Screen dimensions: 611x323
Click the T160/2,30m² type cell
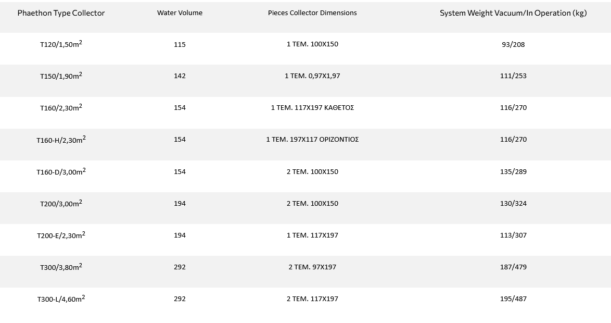(x=61, y=108)
